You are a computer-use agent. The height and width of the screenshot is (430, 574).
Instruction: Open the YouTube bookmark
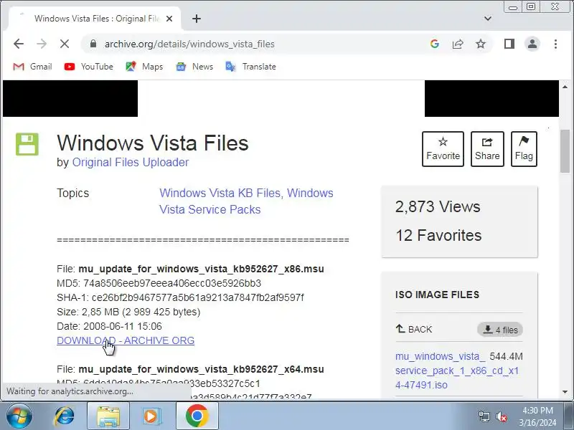88,67
